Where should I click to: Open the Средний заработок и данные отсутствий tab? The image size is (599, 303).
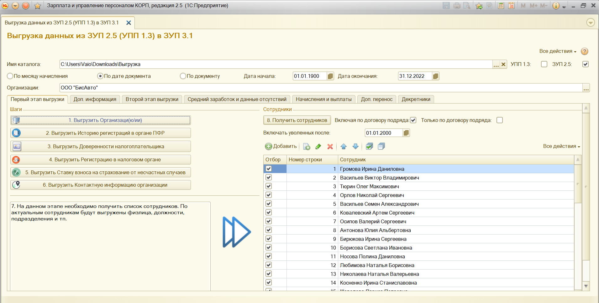click(x=237, y=99)
